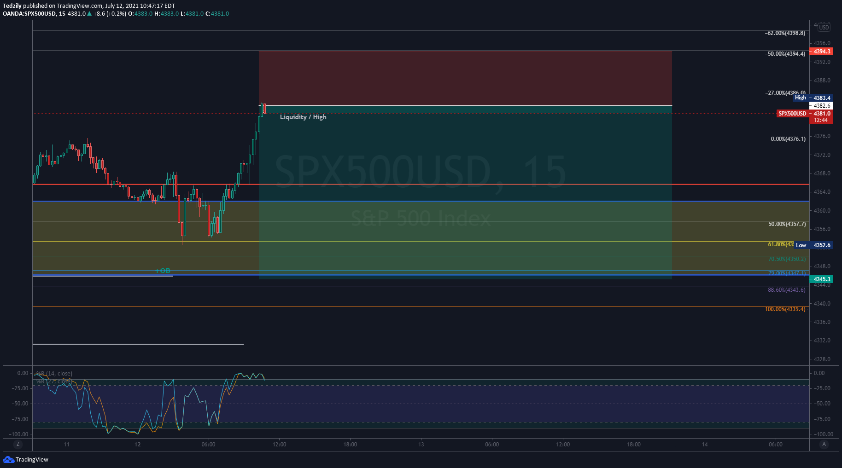
Task: Click the +8.6 (+0.2%) change value
Action: click(x=110, y=14)
